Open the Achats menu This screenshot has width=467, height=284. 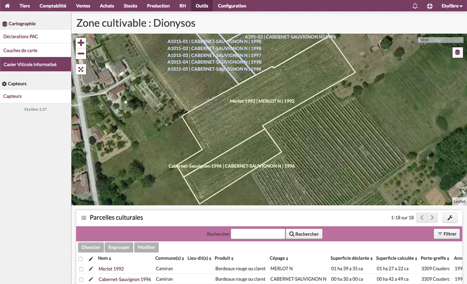click(x=107, y=6)
